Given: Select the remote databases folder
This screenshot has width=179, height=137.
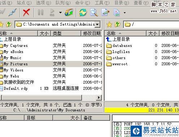Looking at the screenshot, I should tap(122, 45).
